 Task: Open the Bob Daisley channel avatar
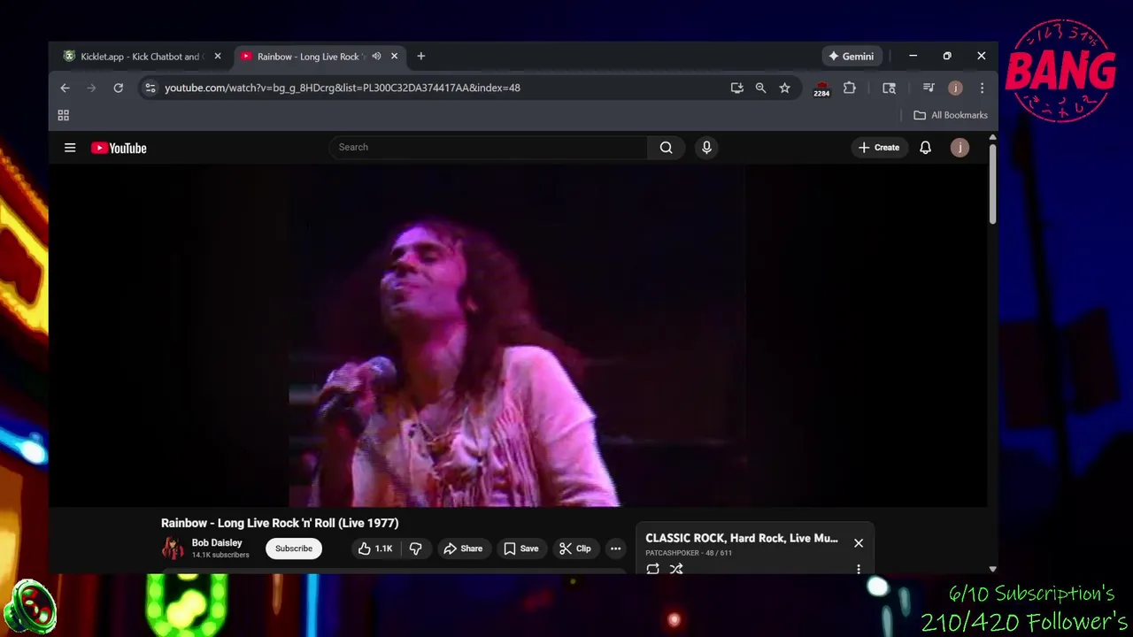[x=173, y=549]
